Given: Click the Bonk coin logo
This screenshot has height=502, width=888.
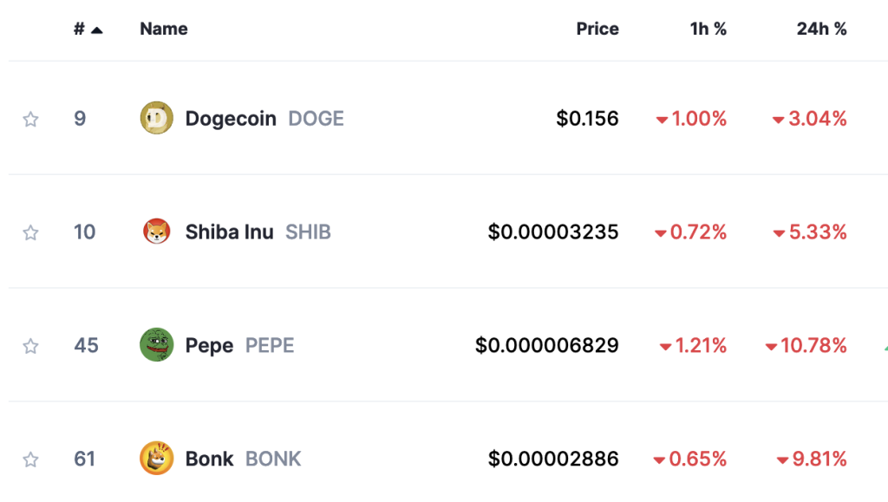Looking at the screenshot, I should (x=156, y=458).
